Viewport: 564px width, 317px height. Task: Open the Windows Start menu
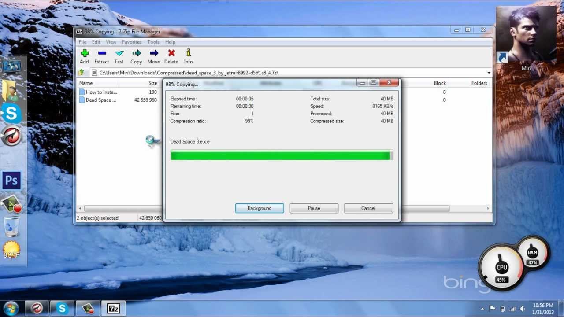click(x=11, y=308)
